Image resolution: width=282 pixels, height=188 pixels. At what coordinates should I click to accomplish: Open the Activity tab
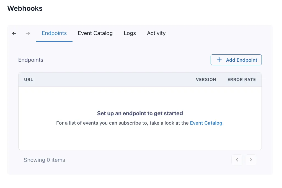pyautogui.click(x=156, y=33)
